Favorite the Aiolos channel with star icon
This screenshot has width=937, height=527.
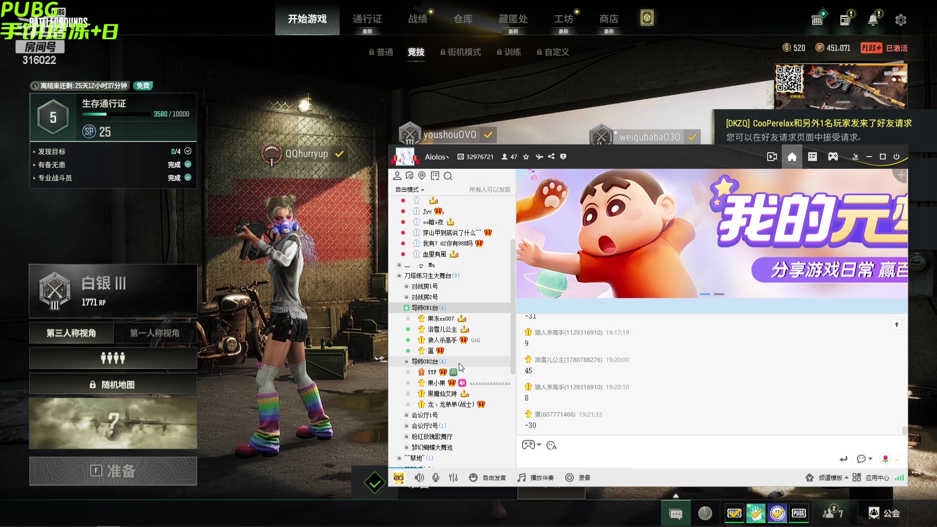(526, 157)
